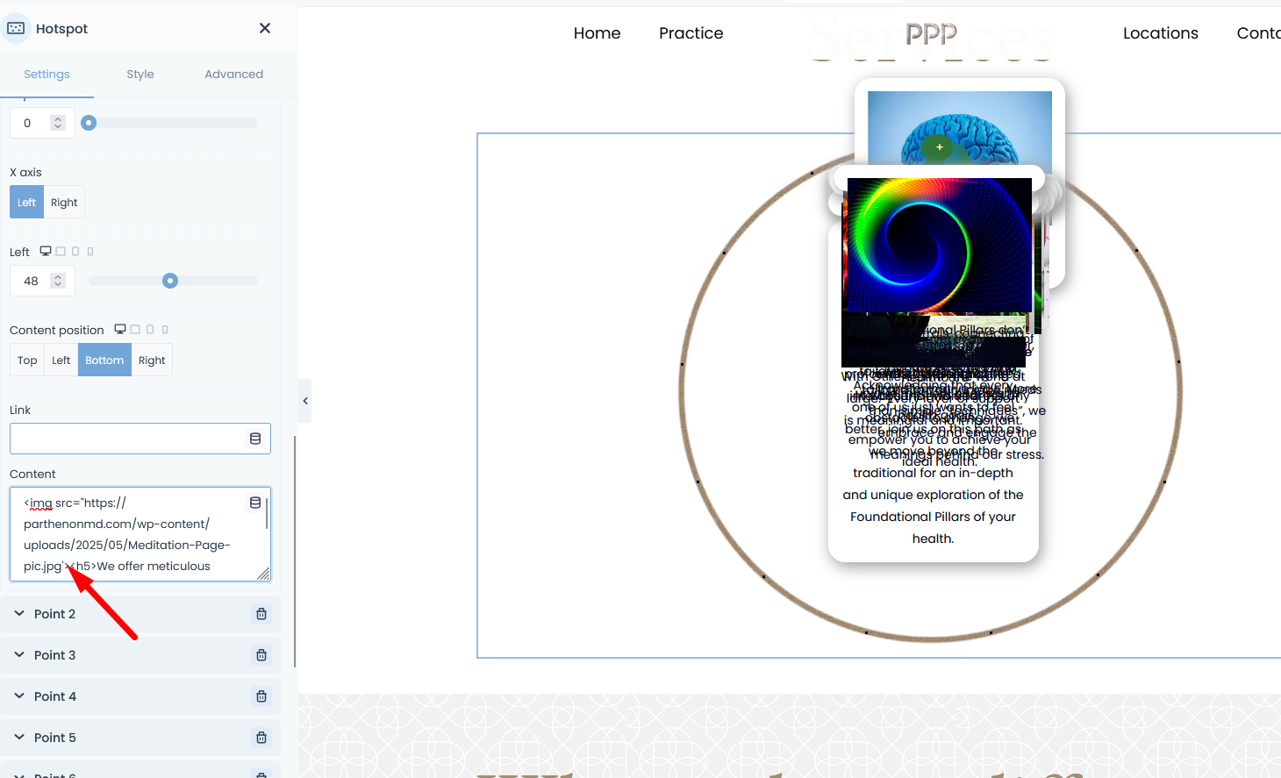Click the green plus hotspot marker
The image size is (1281, 778).
(x=939, y=147)
